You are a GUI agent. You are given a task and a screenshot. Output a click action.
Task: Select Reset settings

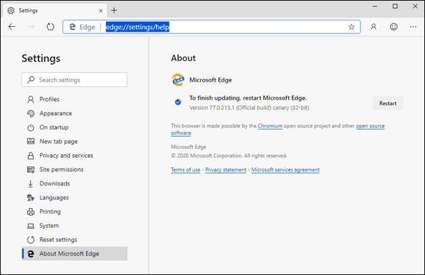[74, 240]
